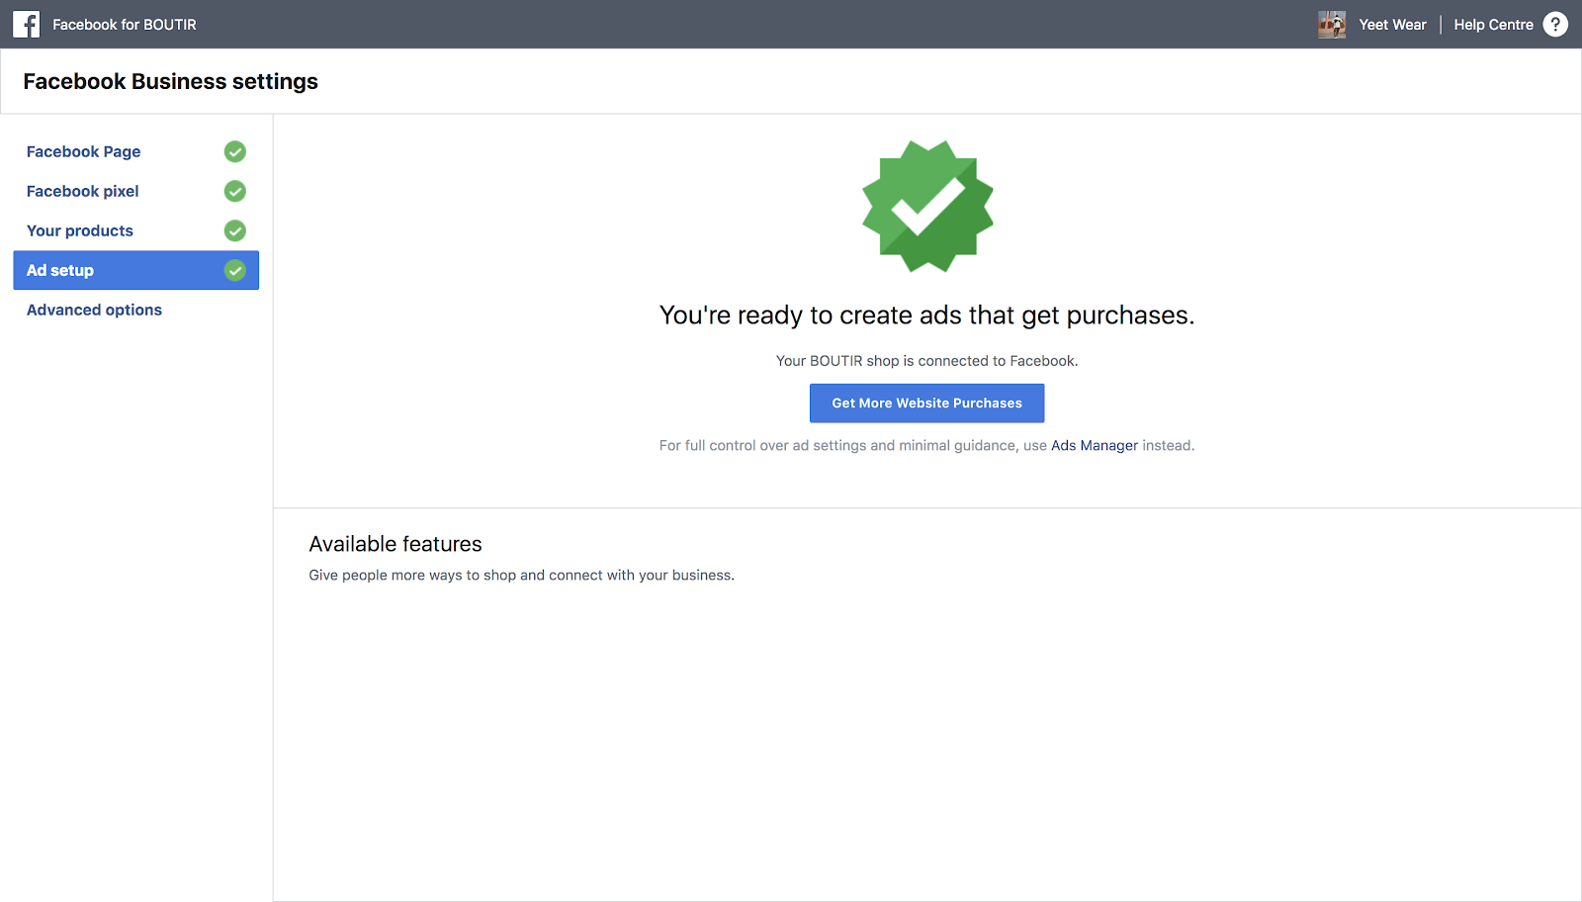
Task: Click the Help Centre link
Action: coord(1493,25)
